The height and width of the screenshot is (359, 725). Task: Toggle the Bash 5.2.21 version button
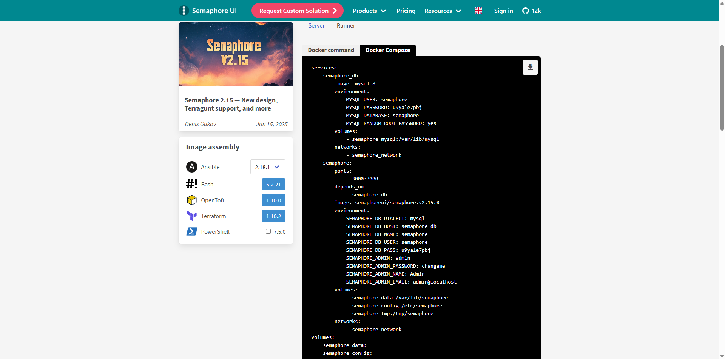[273, 184]
